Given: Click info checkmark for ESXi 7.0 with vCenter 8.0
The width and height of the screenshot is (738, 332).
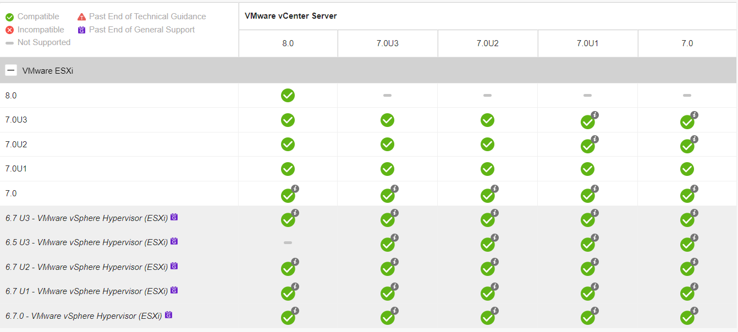Looking at the screenshot, I should pyautogui.click(x=288, y=195).
